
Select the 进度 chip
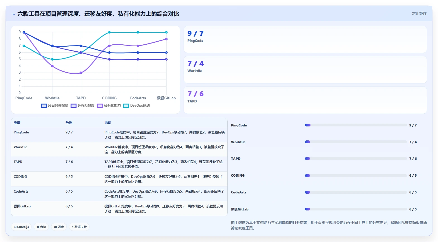pos(59,227)
